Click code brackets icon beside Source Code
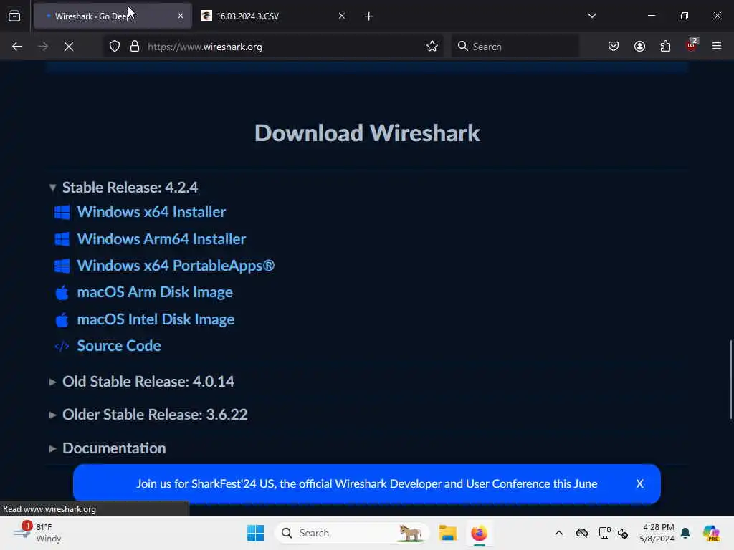The width and height of the screenshot is (734, 550). tap(62, 347)
